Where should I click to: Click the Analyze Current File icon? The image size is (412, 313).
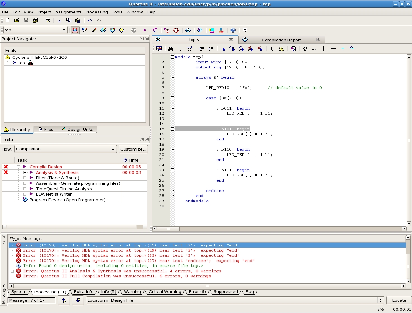pyautogui.click(x=293, y=49)
